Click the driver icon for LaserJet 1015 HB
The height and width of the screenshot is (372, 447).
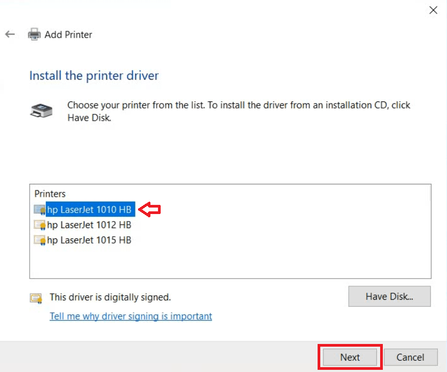[x=39, y=240]
